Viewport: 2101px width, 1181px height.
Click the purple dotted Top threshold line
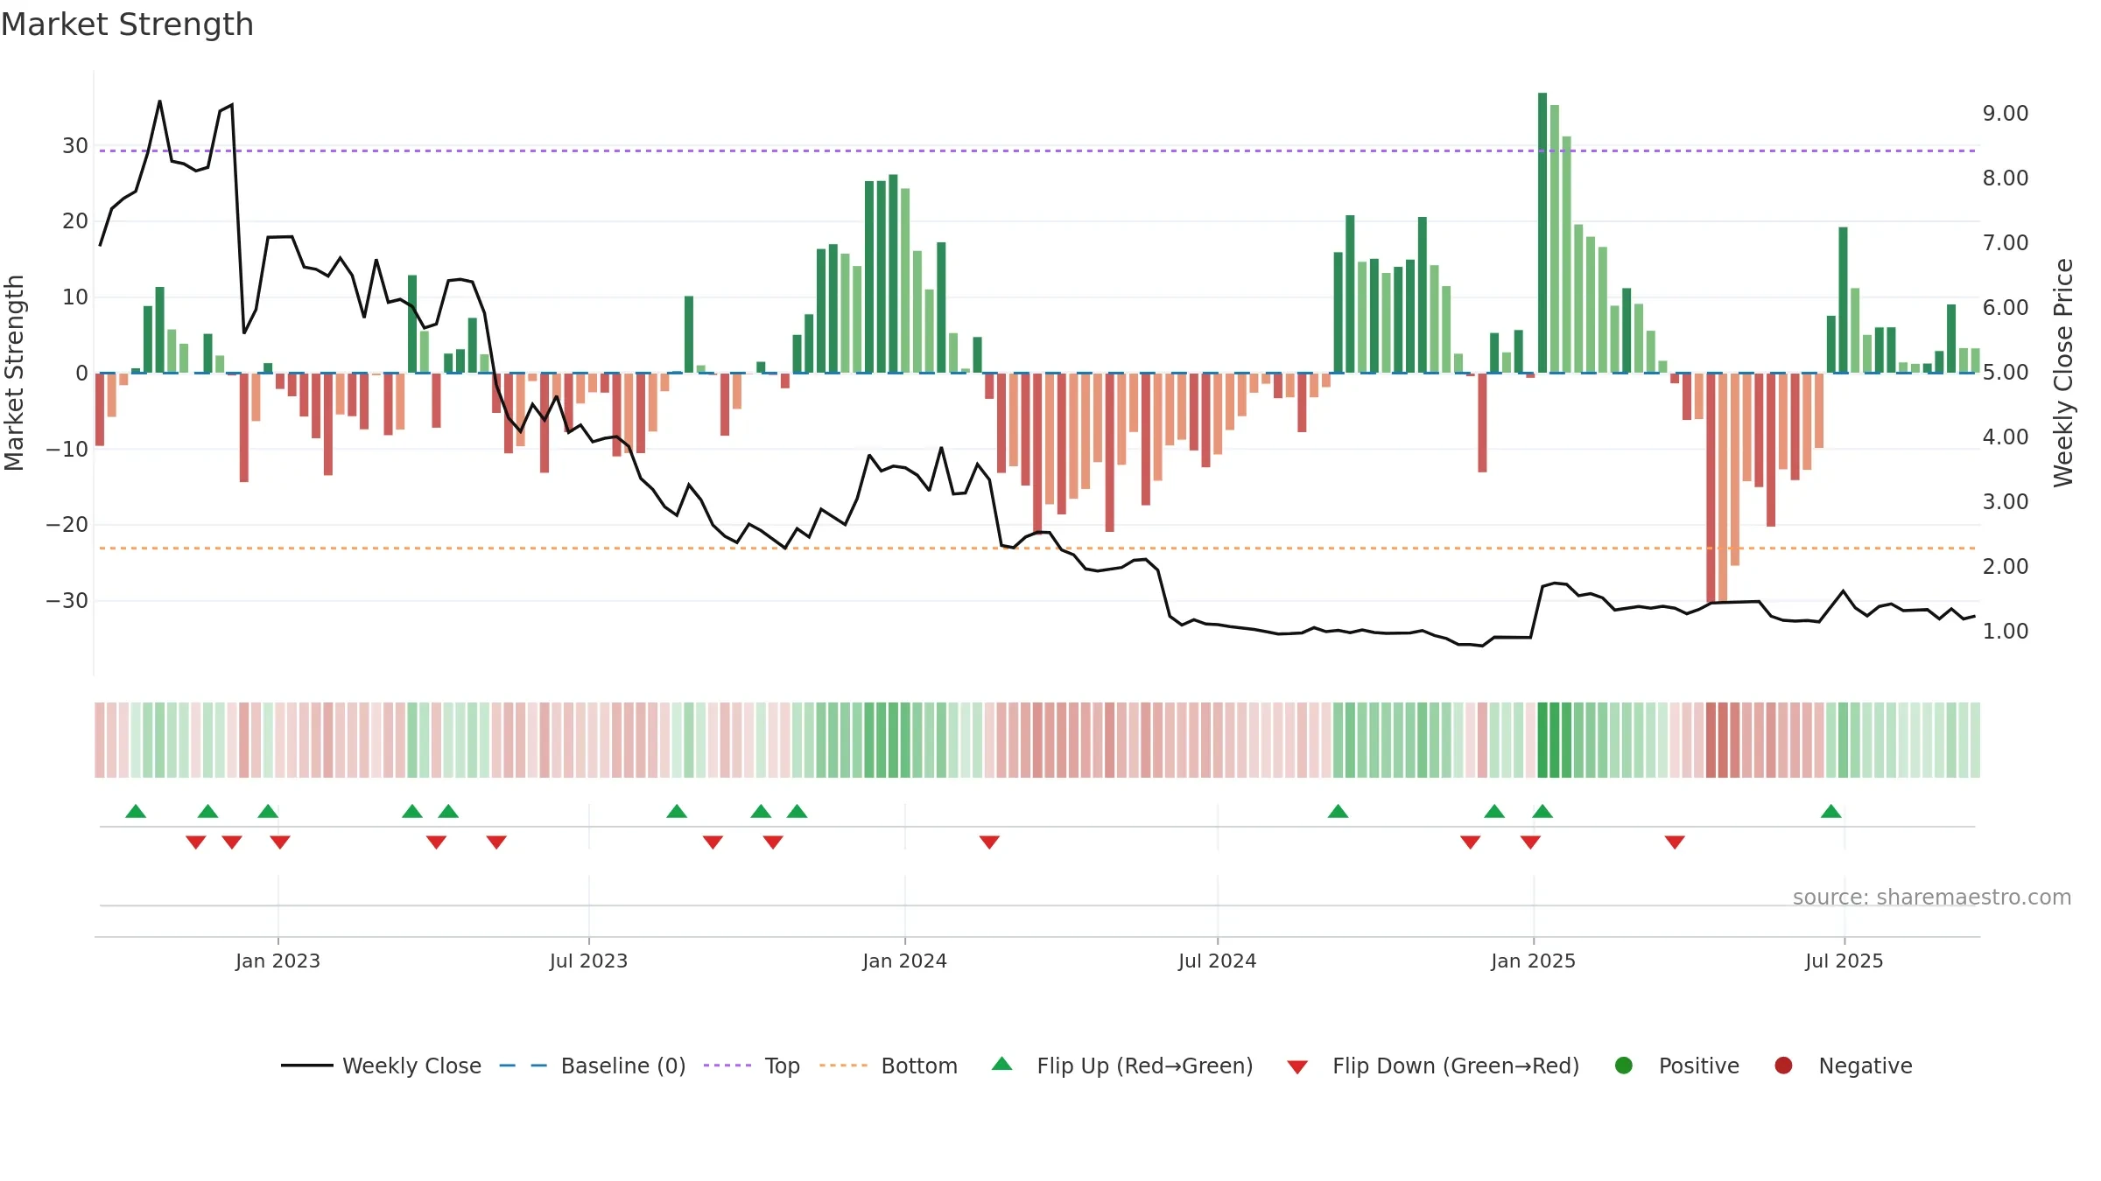(1037, 151)
